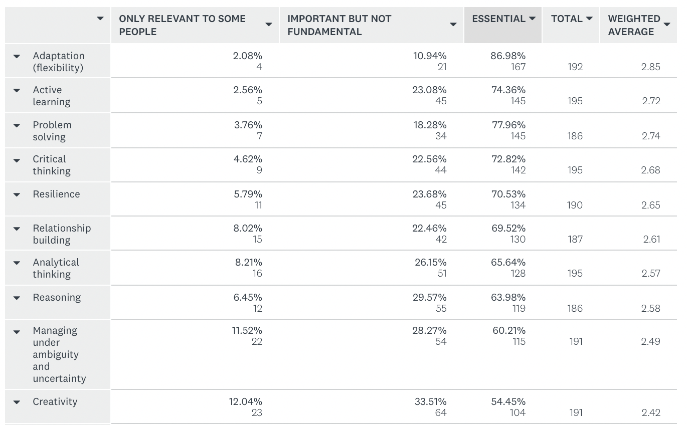The height and width of the screenshot is (425, 687).
Task: Click the Weighted Average header text
Action: [634, 25]
